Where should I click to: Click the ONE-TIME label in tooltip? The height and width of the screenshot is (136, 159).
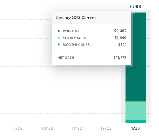pos(71,31)
